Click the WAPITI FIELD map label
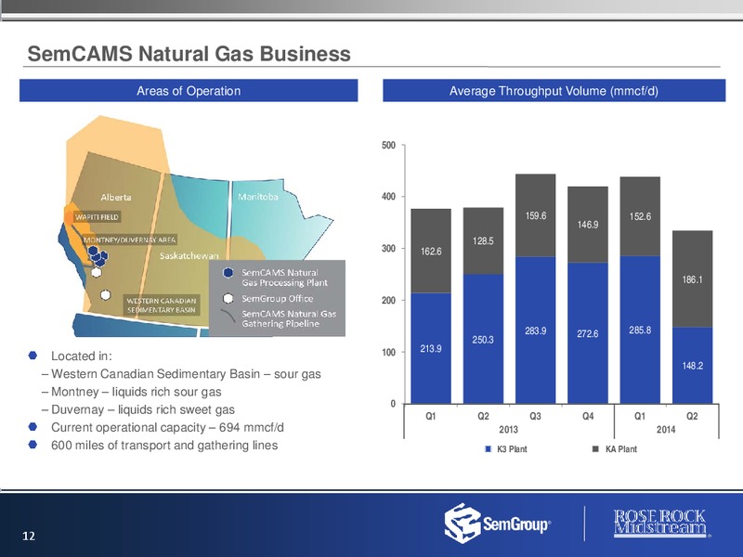743x557 pixels. [98, 217]
